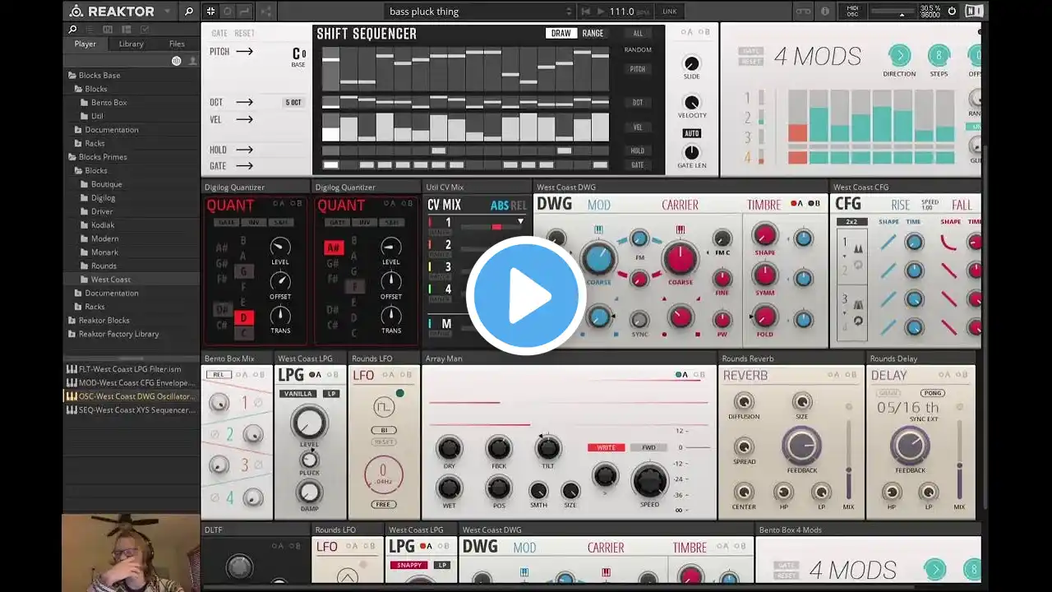Click the search magnifier icon next to REAKTOR logo
The width and height of the screenshot is (1052, 592).
(x=189, y=12)
